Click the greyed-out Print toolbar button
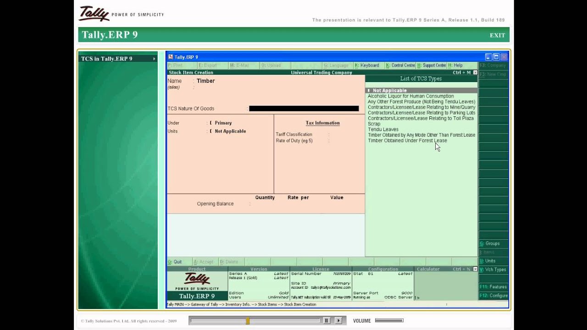This screenshot has height=330, width=587. tap(175, 66)
